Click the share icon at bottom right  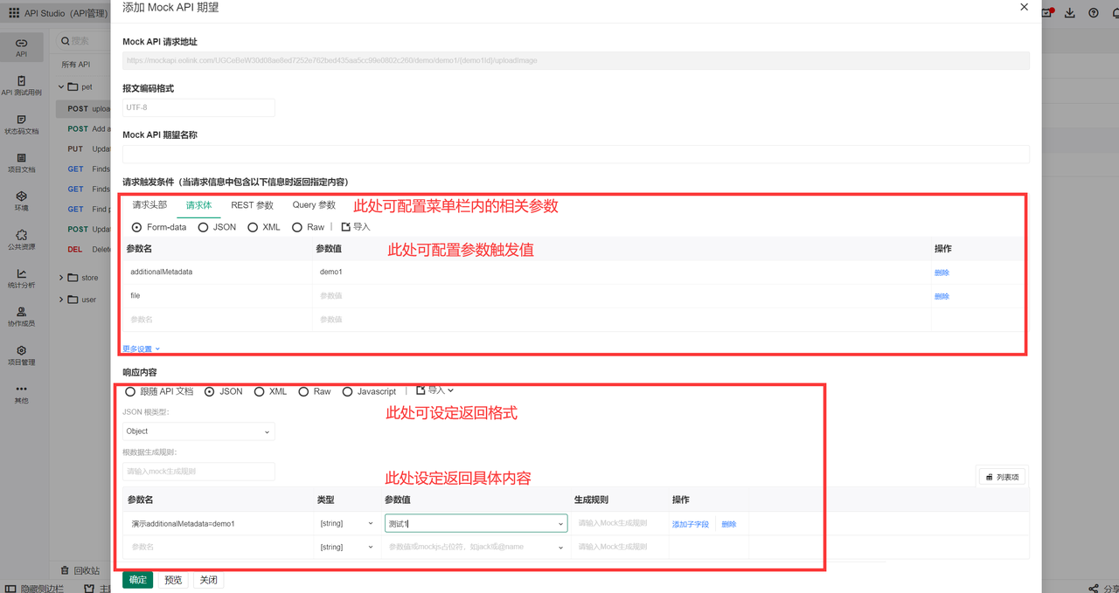pyautogui.click(x=1094, y=589)
